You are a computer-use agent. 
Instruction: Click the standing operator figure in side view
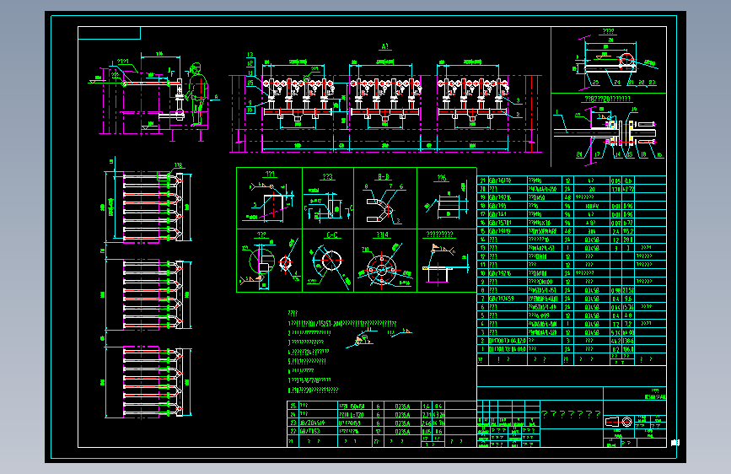[196, 94]
